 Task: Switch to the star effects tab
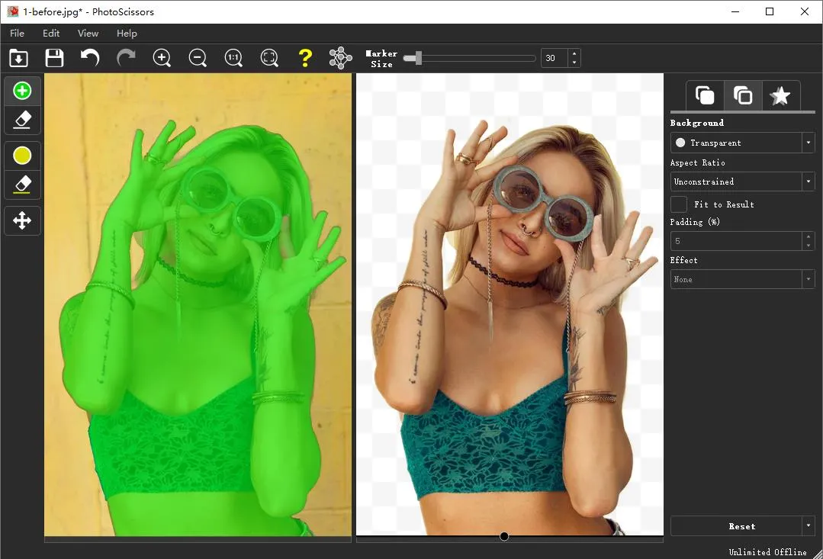coord(780,96)
